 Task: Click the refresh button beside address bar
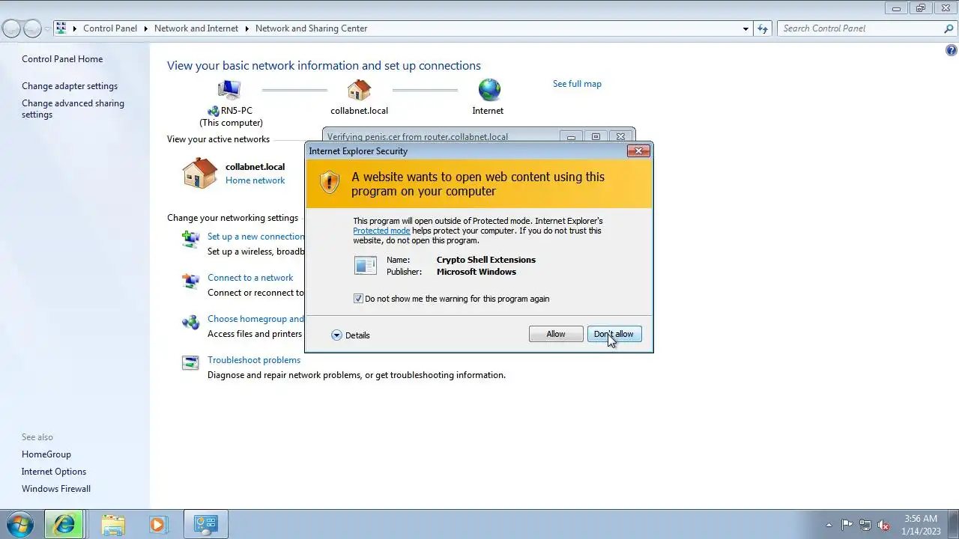coord(763,28)
